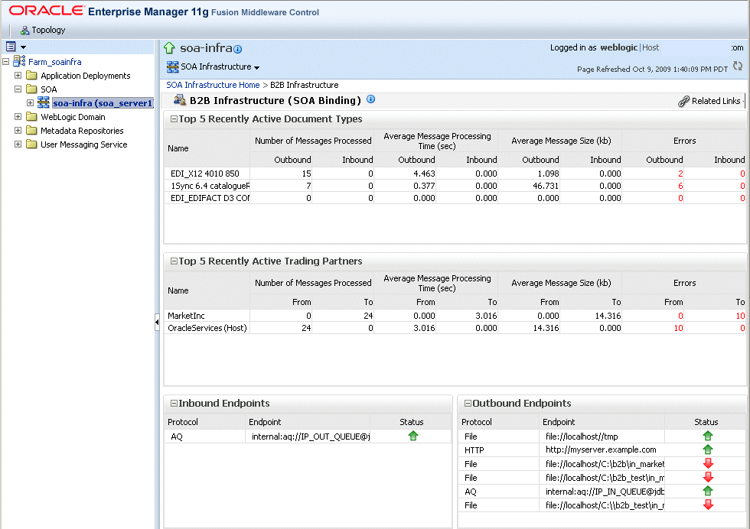750x529 pixels.
Task: Click the info icon beside soa-infra title
Action: (238, 49)
